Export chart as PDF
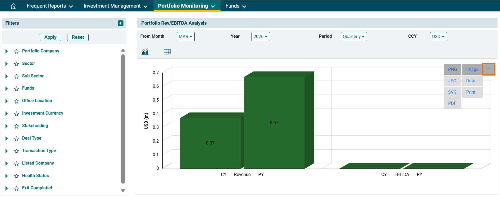The width and height of the screenshot is (500, 198). pos(452,103)
